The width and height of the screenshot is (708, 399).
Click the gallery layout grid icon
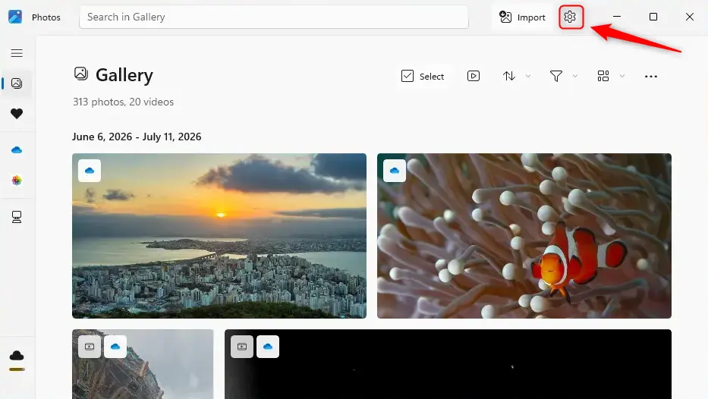(x=603, y=76)
